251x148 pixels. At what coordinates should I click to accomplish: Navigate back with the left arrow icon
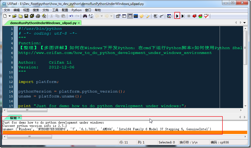(x=97, y=16)
